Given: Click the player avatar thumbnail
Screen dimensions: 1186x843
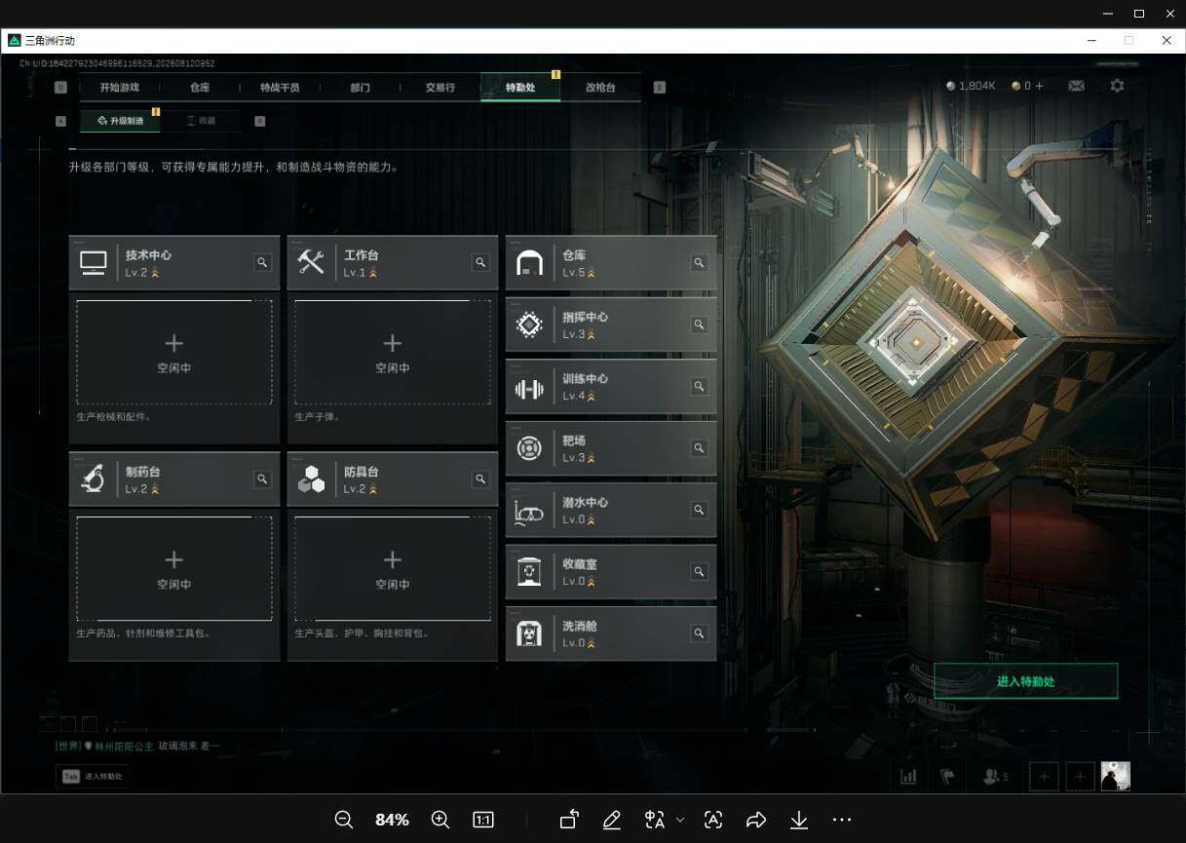Looking at the screenshot, I should pos(1116,776).
